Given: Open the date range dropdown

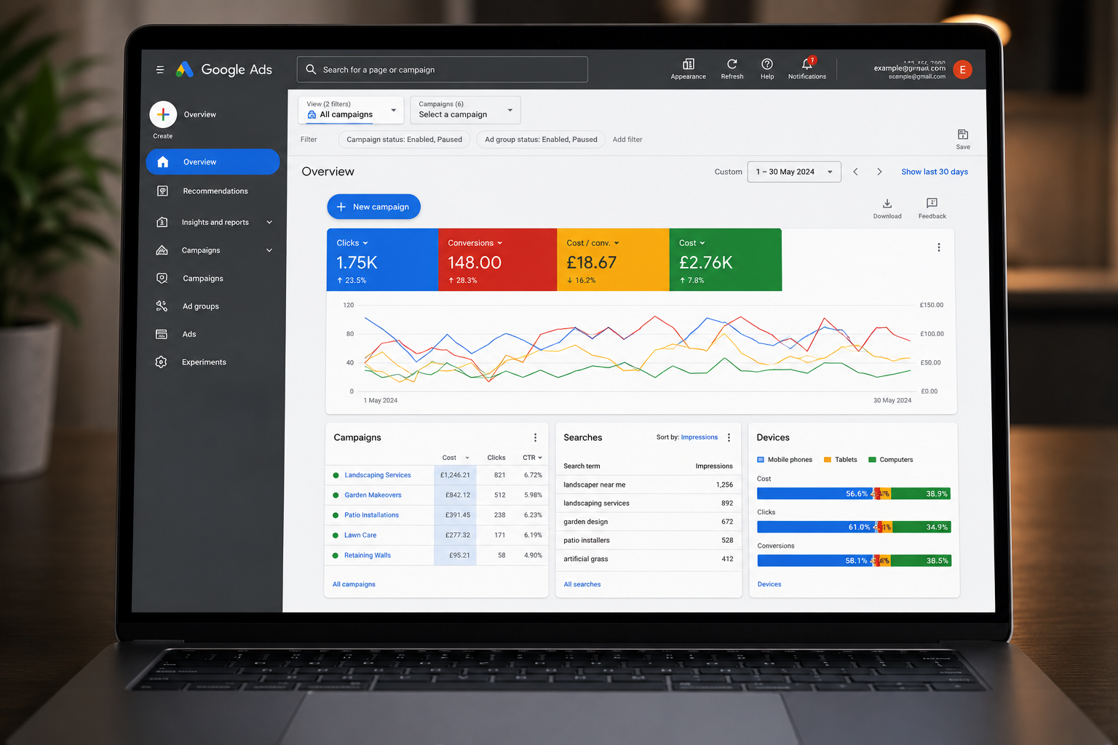Looking at the screenshot, I should tap(794, 172).
